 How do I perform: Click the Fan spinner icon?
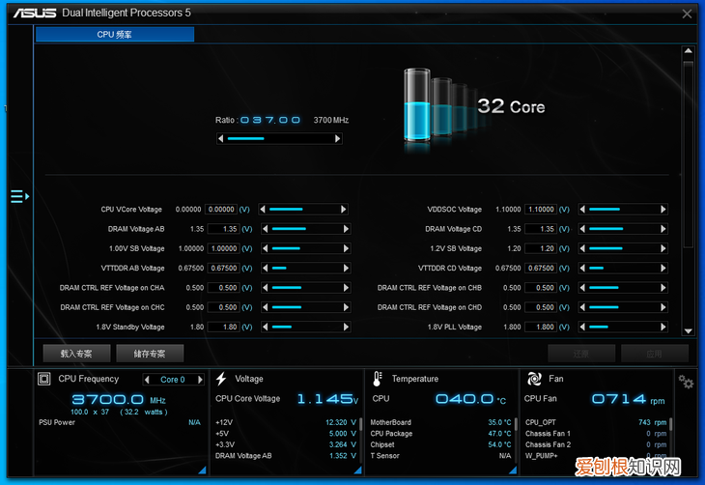click(x=533, y=379)
